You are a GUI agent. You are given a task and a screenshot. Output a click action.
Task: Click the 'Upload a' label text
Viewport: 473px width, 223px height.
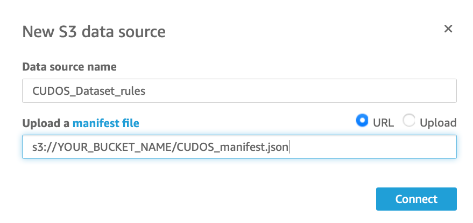(x=46, y=123)
